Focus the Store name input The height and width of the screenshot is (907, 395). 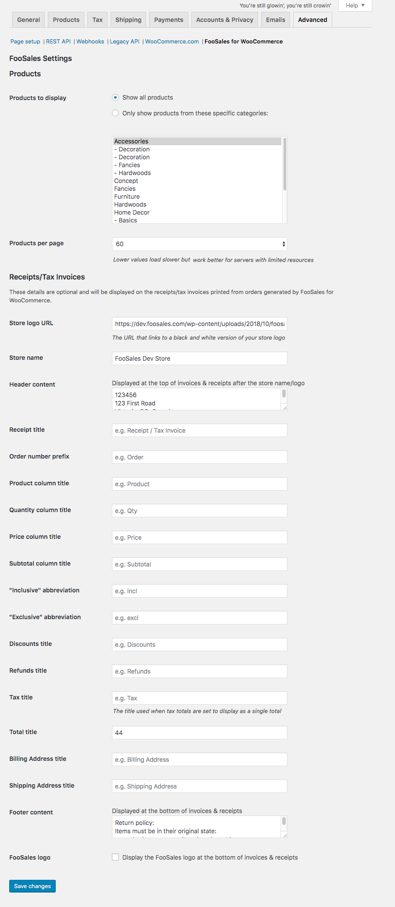(x=199, y=358)
